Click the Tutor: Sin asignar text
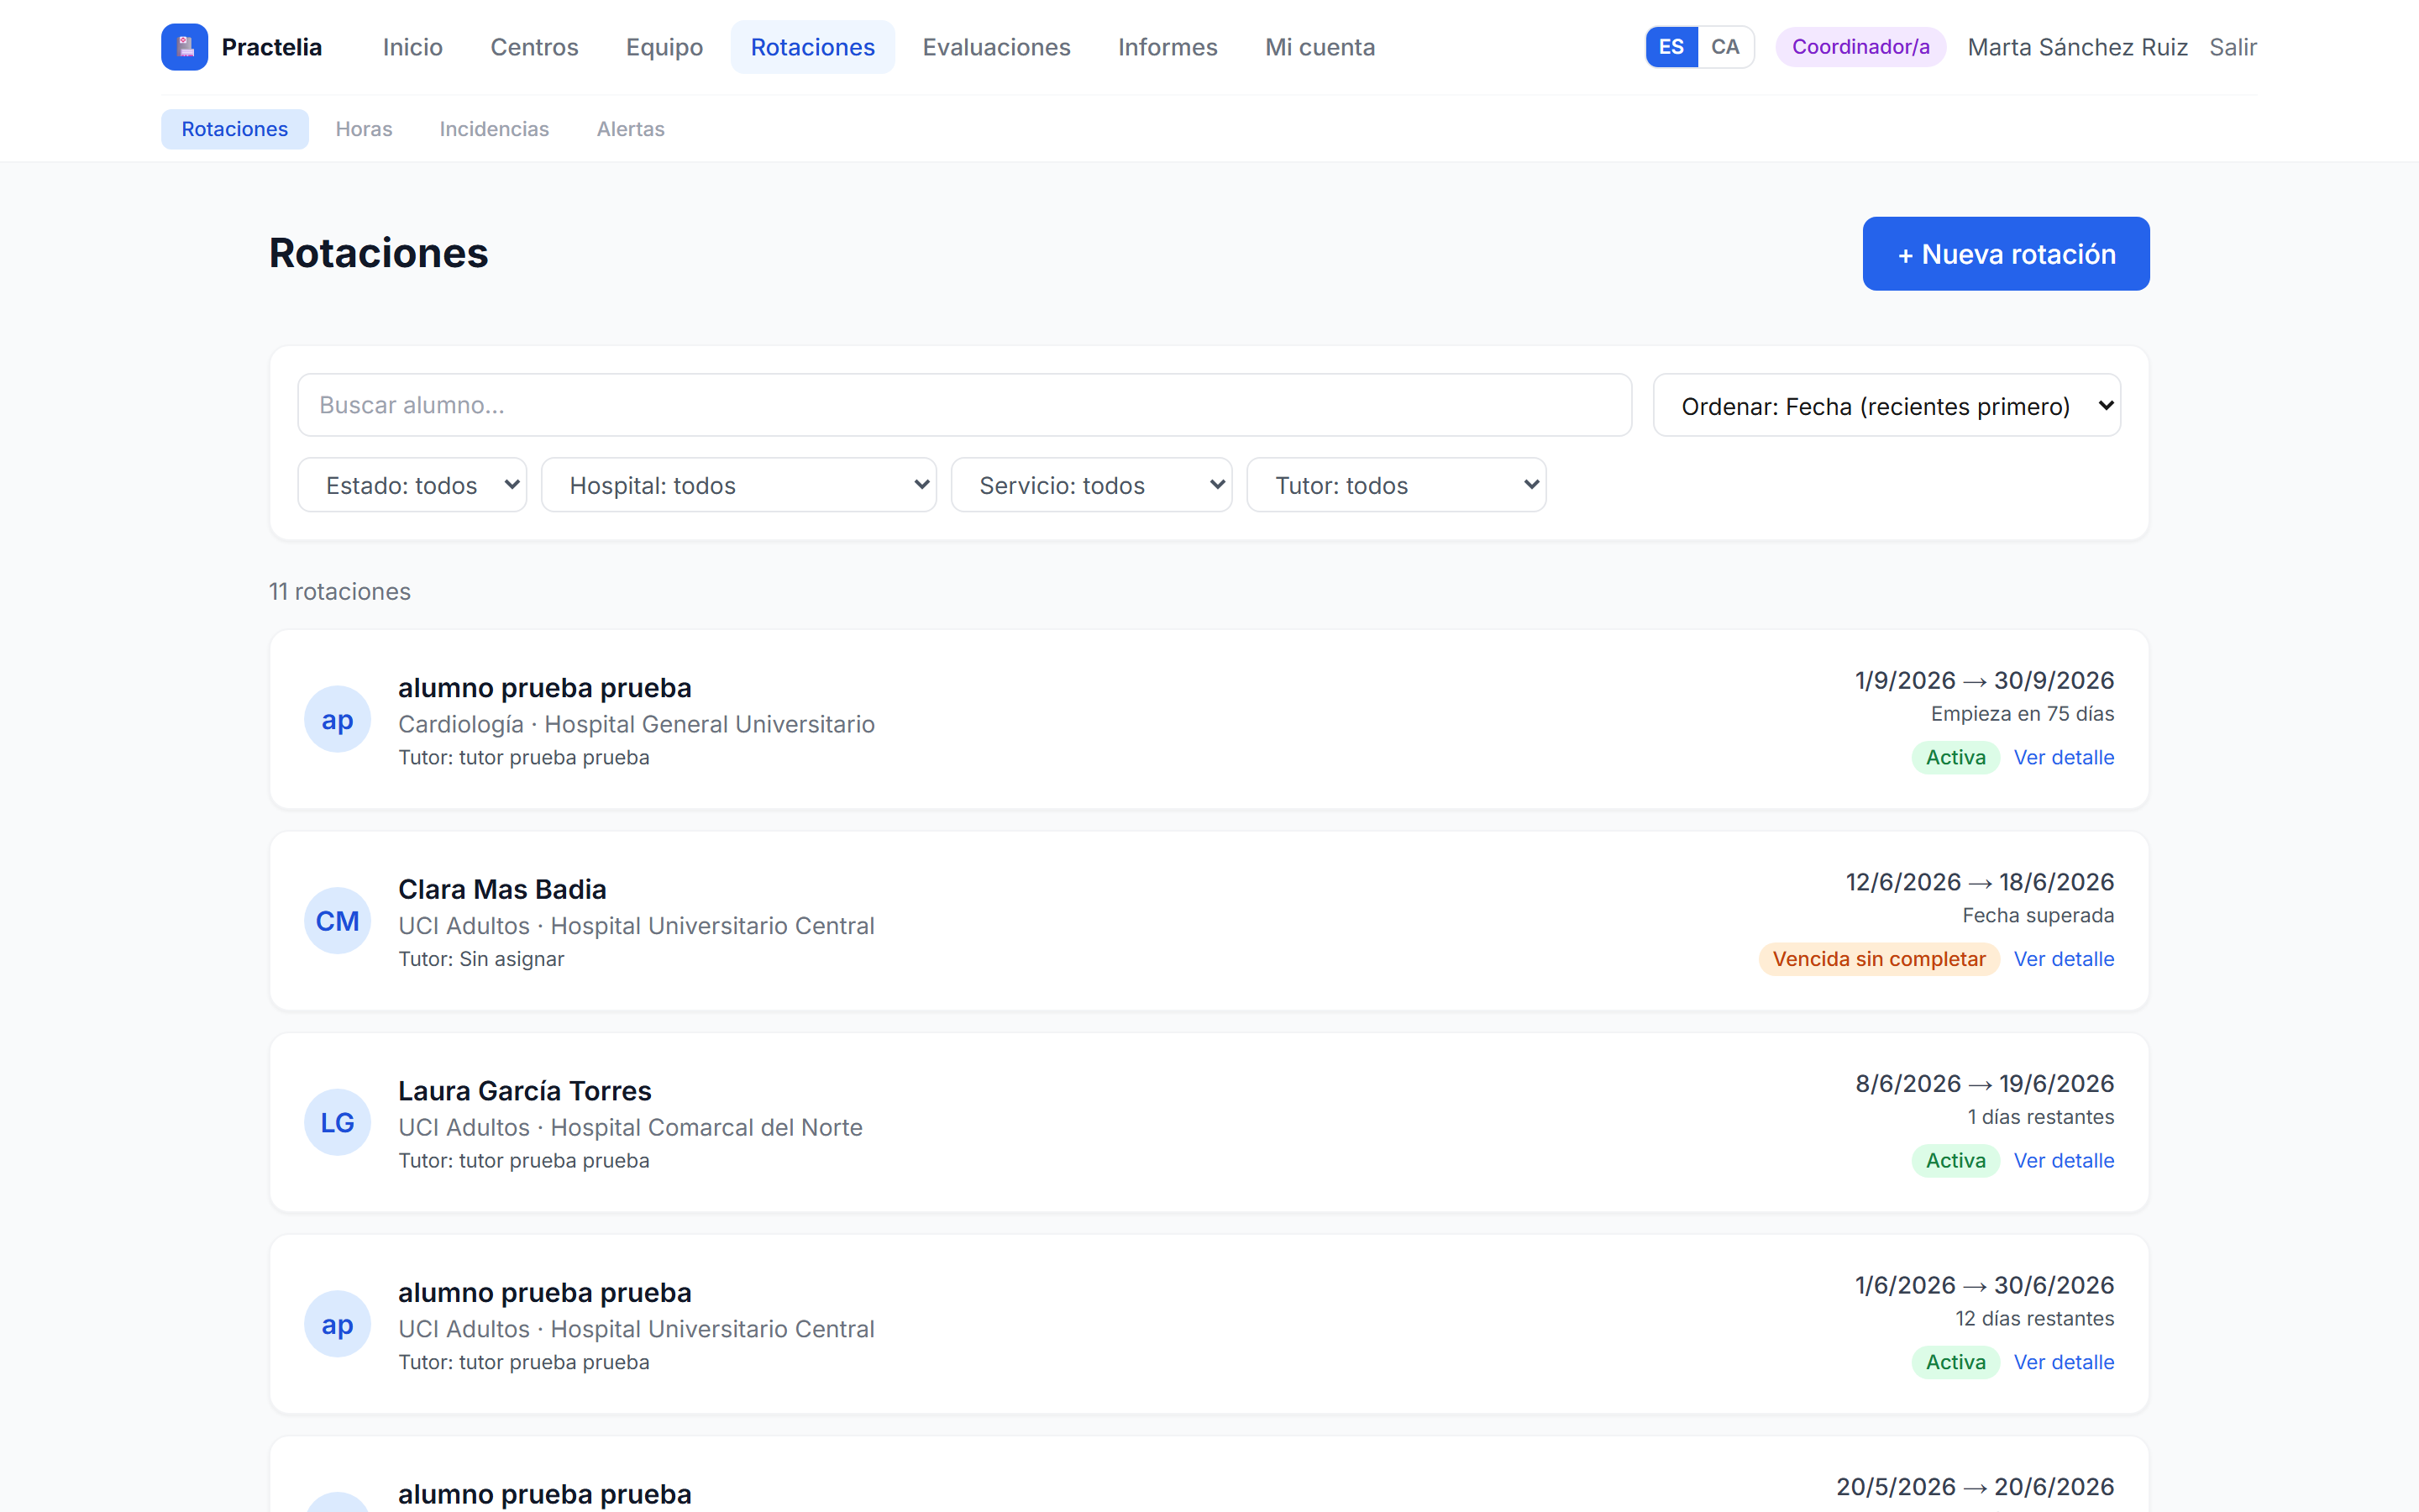This screenshot has width=2419, height=1512. click(482, 959)
